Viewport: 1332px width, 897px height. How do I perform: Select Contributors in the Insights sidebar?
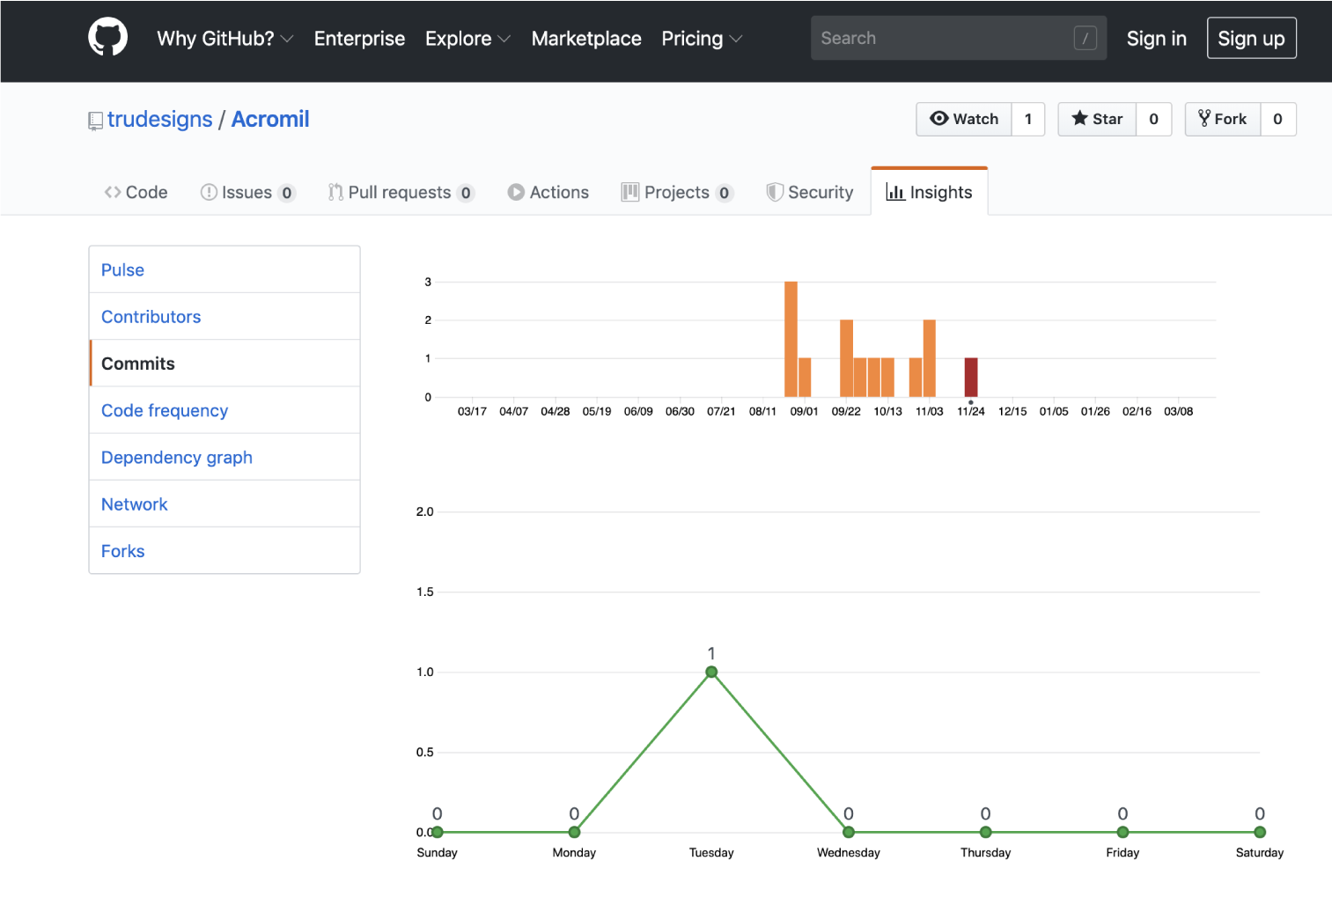pyautogui.click(x=151, y=317)
